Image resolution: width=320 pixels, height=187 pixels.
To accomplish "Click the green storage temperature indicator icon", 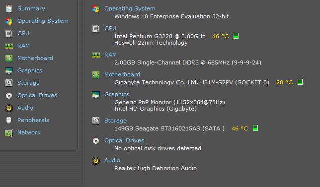I will tap(255, 128).
